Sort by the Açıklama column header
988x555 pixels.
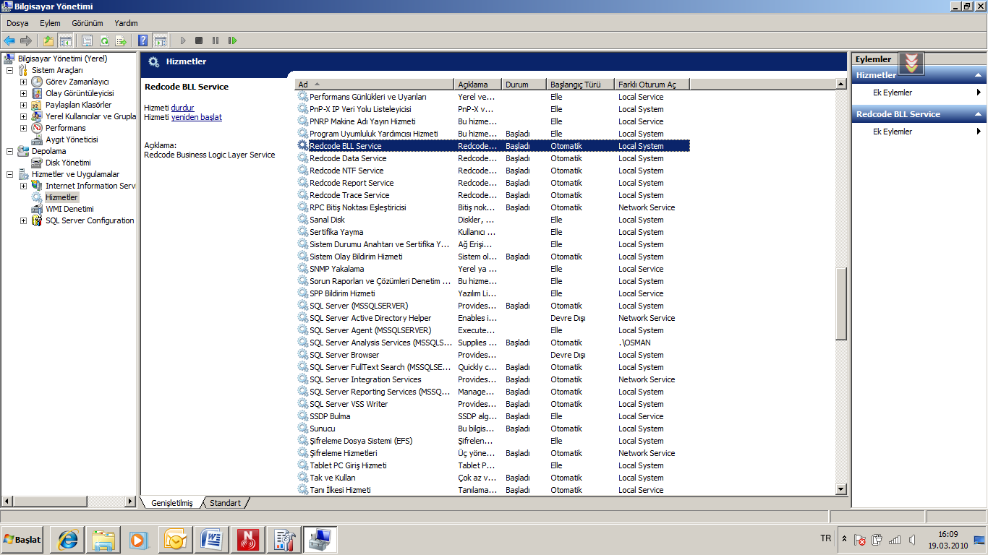tap(478, 85)
